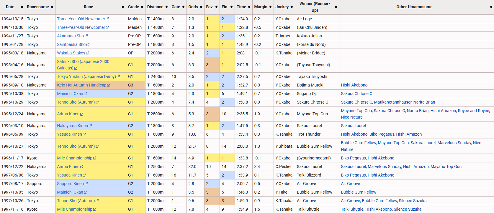Open Taiki Shuttle link in last row
Viewport: 494px width, 213px height.
[x=352, y=209]
